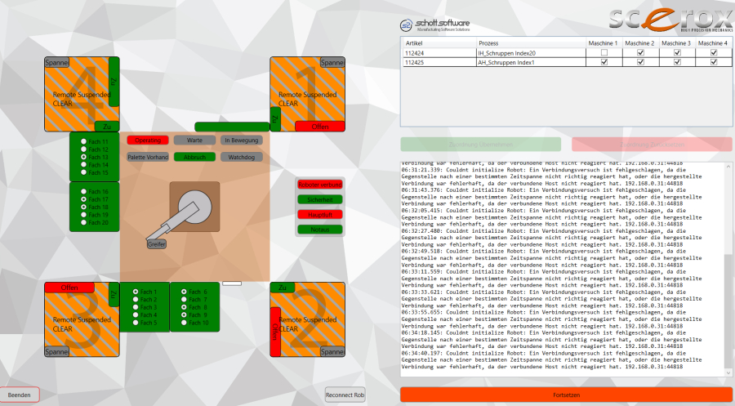The height and width of the screenshot is (406, 735).
Task: Uncheck Maschine 3 for article 112425
Action: 677,62
